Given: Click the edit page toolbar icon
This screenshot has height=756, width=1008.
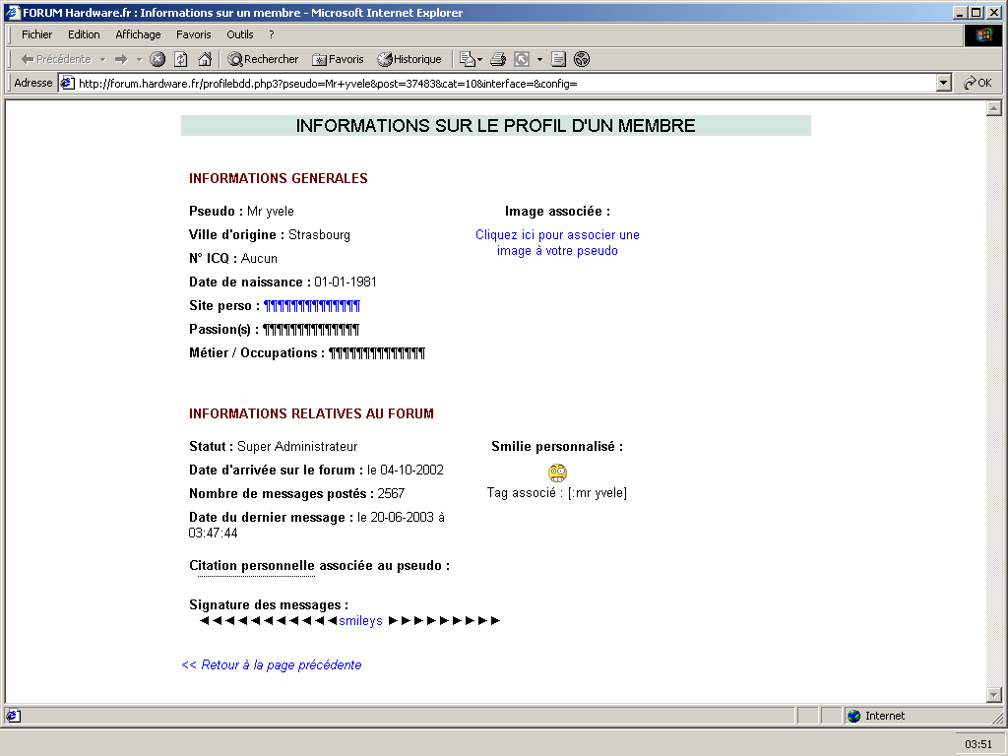Looking at the screenshot, I should pyautogui.click(x=522, y=59).
